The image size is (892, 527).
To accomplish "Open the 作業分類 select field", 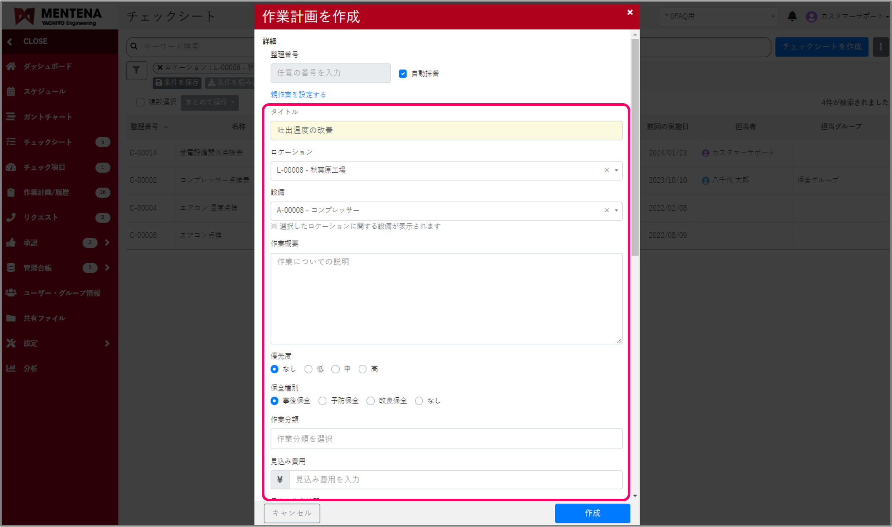I will 446,439.
